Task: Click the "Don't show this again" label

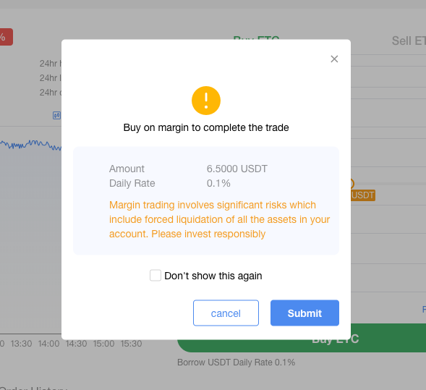Action: pos(213,276)
